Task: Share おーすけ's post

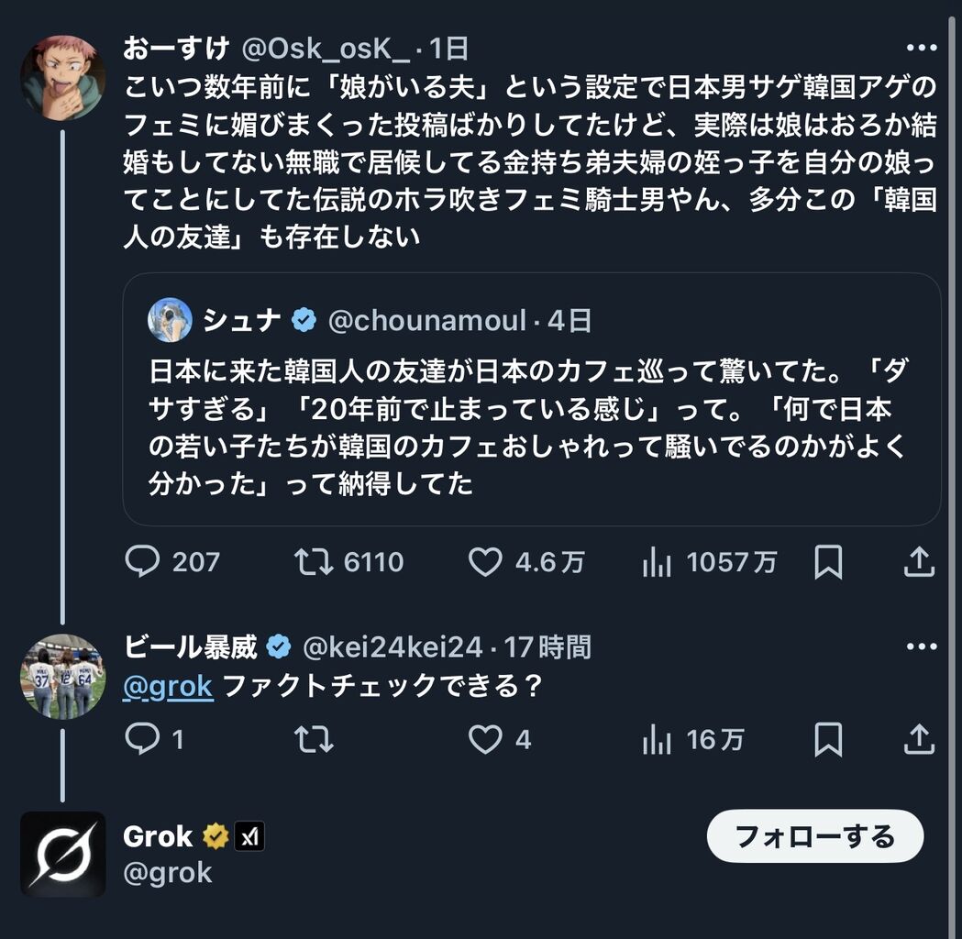Action: click(x=919, y=562)
